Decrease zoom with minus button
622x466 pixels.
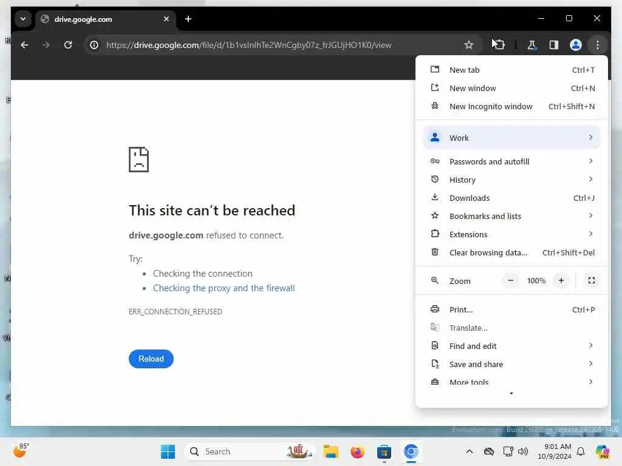pos(511,281)
